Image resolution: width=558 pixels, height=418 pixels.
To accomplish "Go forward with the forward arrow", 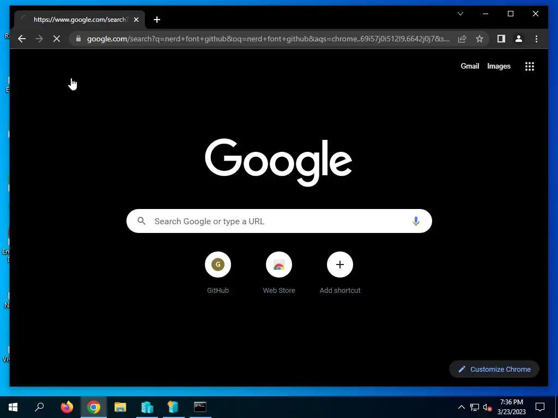I will [x=39, y=39].
